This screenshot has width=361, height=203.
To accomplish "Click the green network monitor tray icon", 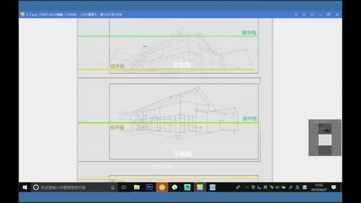I will [x=271, y=187].
